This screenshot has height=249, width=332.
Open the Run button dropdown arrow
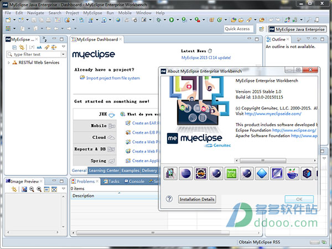coord(178,20)
